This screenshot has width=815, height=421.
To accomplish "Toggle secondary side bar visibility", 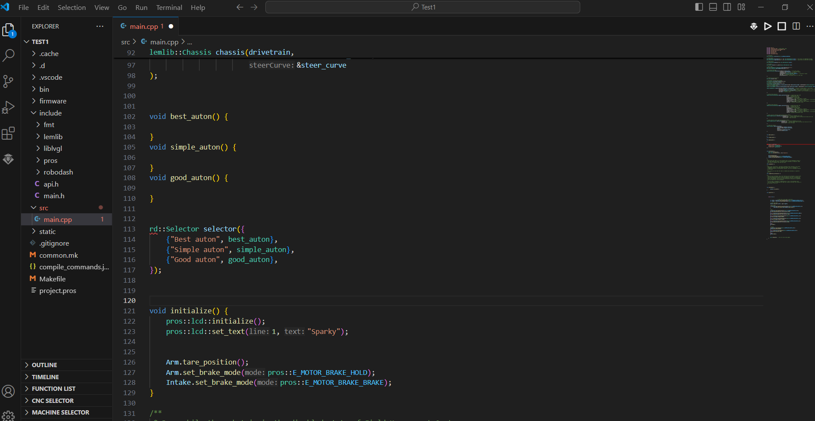I will pyautogui.click(x=727, y=7).
